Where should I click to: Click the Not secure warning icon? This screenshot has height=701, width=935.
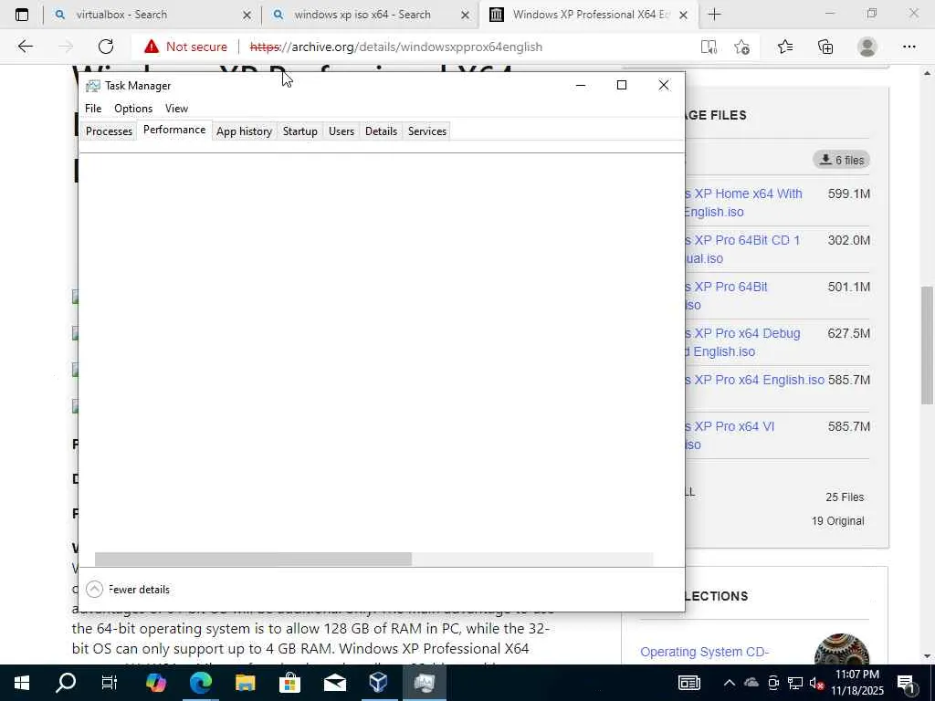click(152, 47)
